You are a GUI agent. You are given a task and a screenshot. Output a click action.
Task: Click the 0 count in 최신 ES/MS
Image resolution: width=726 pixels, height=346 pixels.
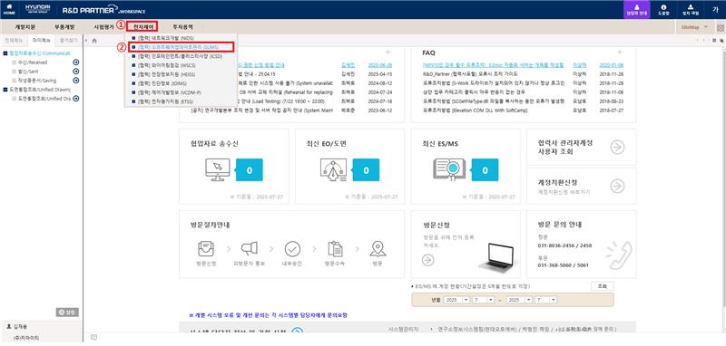tap(485, 170)
